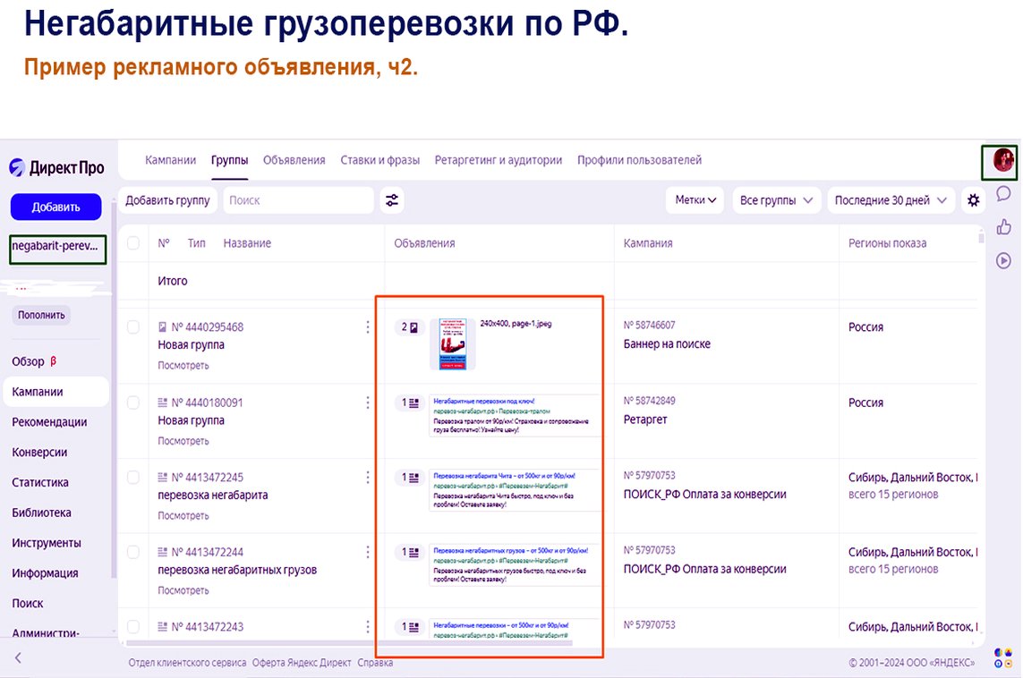Collapse the sidebar with left arrow
Screen dimensions: 1023x678
point(18,657)
